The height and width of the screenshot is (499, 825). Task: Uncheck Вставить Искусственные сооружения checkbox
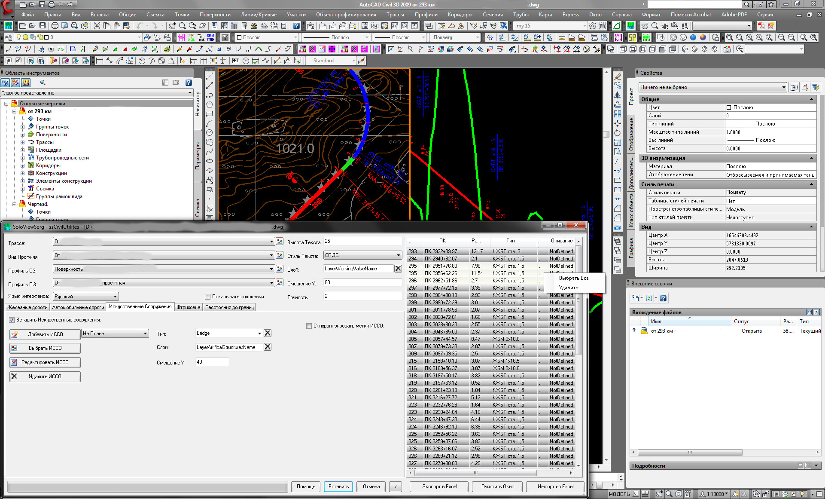click(x=12, y=320)
